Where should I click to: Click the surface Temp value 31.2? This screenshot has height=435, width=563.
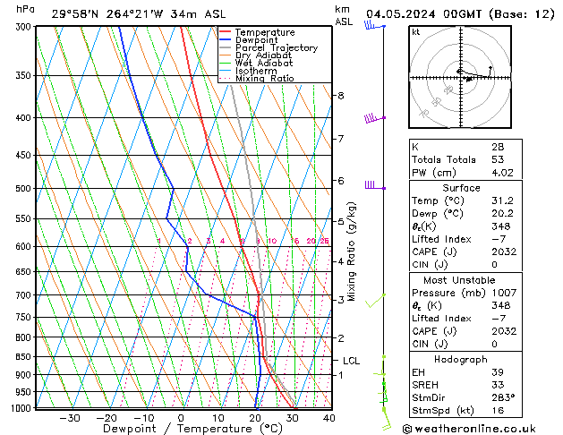(503, 200)
